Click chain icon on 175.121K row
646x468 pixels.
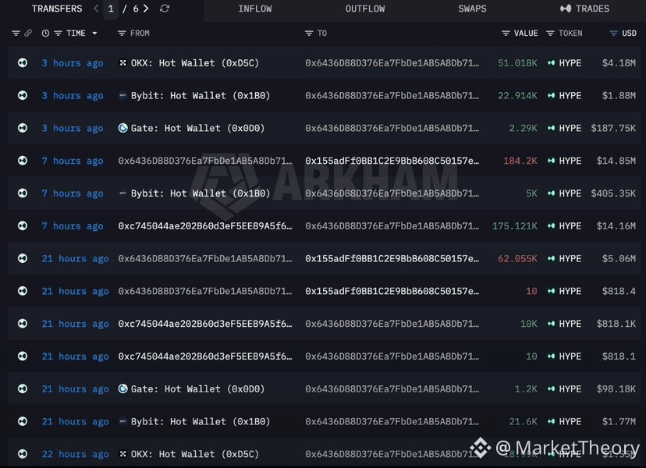tap(23, 225)
